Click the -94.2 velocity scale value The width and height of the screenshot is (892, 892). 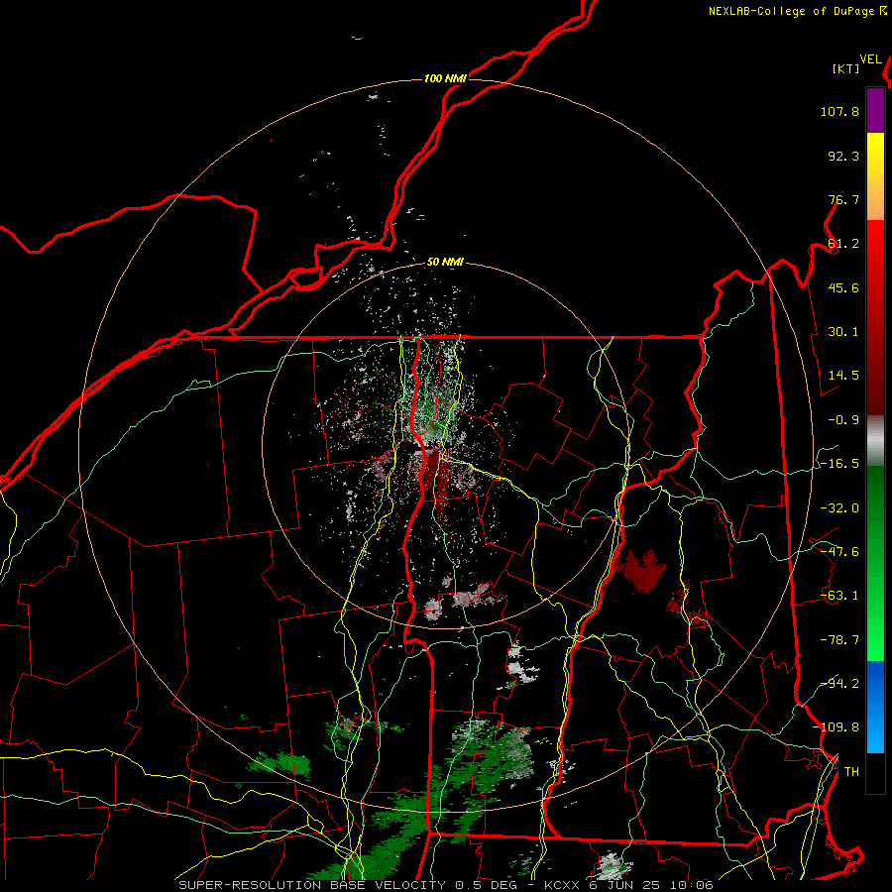(839, 683)
